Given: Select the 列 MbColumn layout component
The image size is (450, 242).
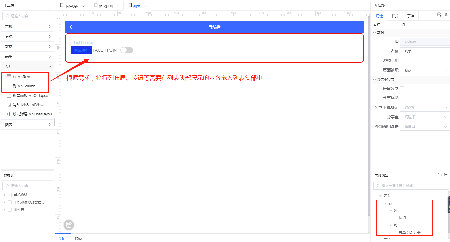Looking at the screenshot, I should (24, 86).
